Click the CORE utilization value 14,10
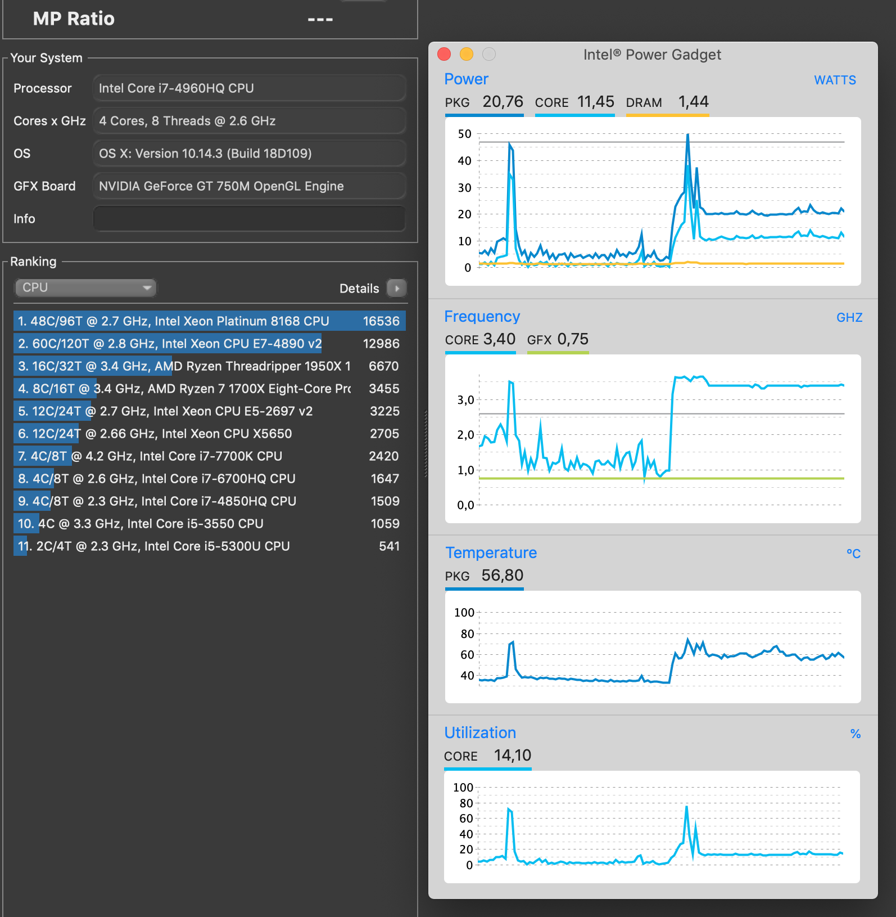 pos(512,756)
